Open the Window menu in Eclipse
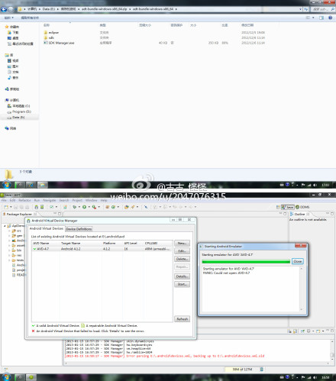The width and height of the screenshot is (336, 381). pos(92,200)
